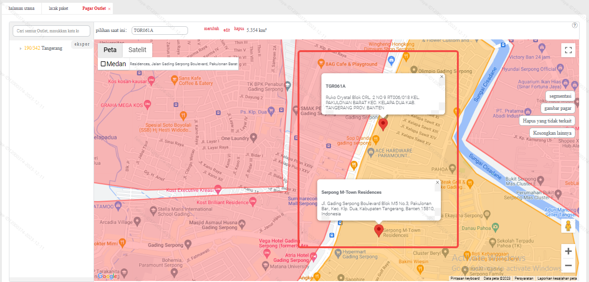Click the One Laundry map pin
Screen dimensions: 589x282
pos(254,137)
